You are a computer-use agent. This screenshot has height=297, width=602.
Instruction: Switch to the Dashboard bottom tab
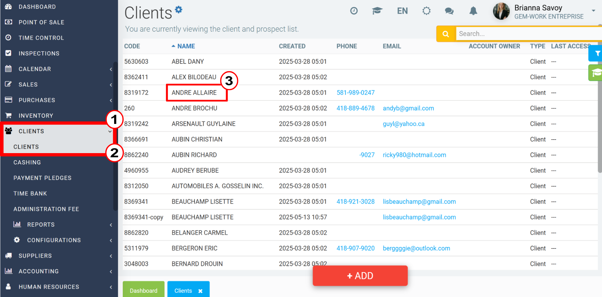(x=143, y=290)
